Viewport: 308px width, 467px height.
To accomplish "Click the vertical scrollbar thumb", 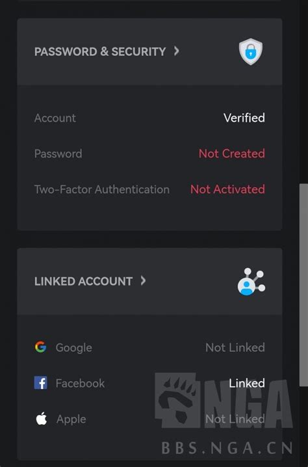I will coord(303,285).
